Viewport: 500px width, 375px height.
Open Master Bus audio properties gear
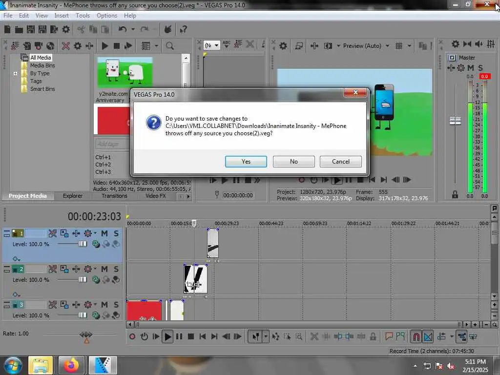(x=456, y=44)
